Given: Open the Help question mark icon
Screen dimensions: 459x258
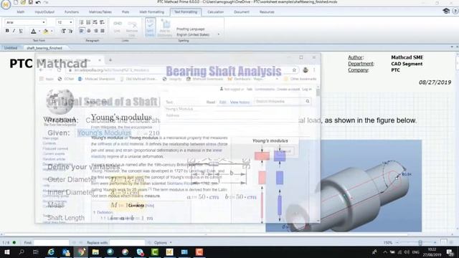Looking at the screenshot, I should click(455, 11).
